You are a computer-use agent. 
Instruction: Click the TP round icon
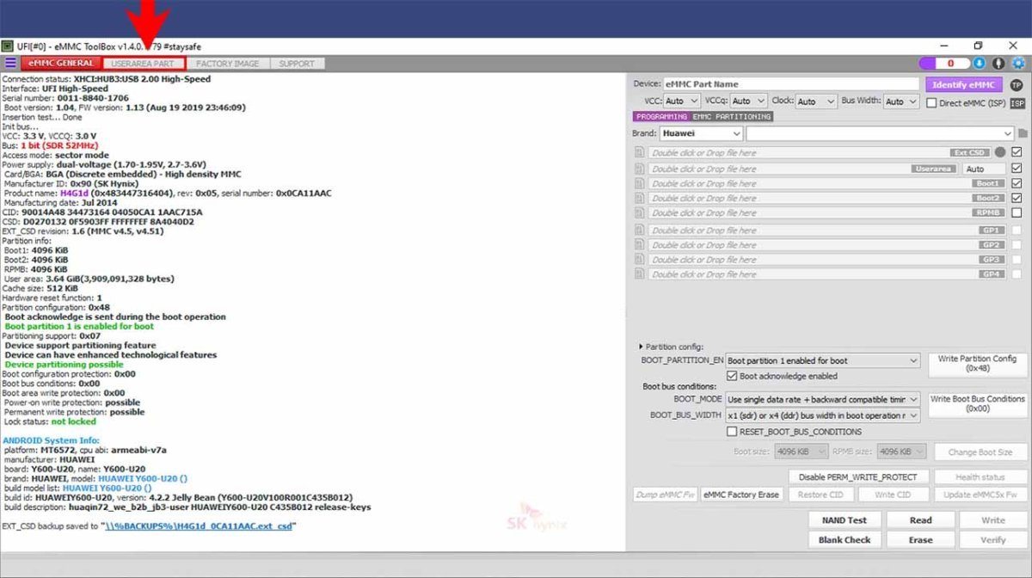point(1017,84)
